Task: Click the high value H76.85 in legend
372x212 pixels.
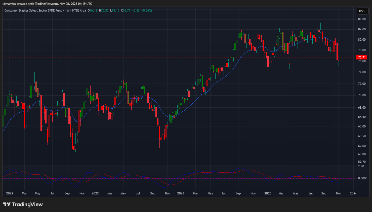Action: tap(104, 11)
